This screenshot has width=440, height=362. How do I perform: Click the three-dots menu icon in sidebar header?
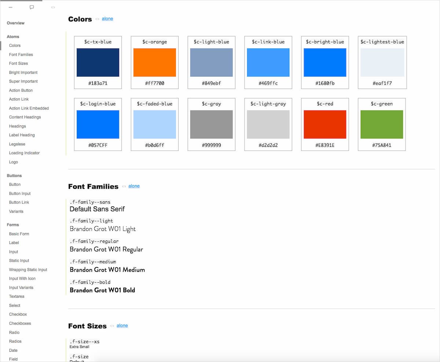click(10, 7)
